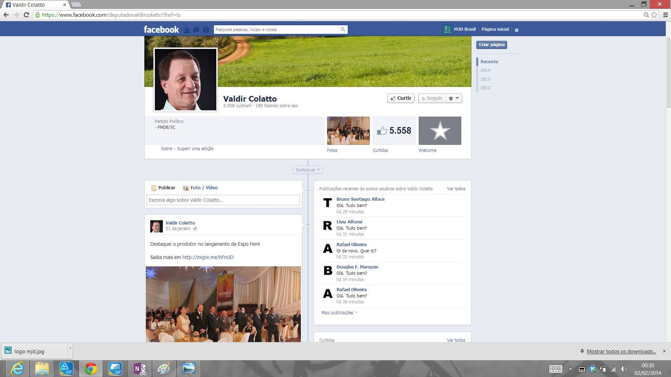The height and width of the screenshot is (377, 671).
Task: Expand the Destaques dropdown
Action: tap(308, 170)
